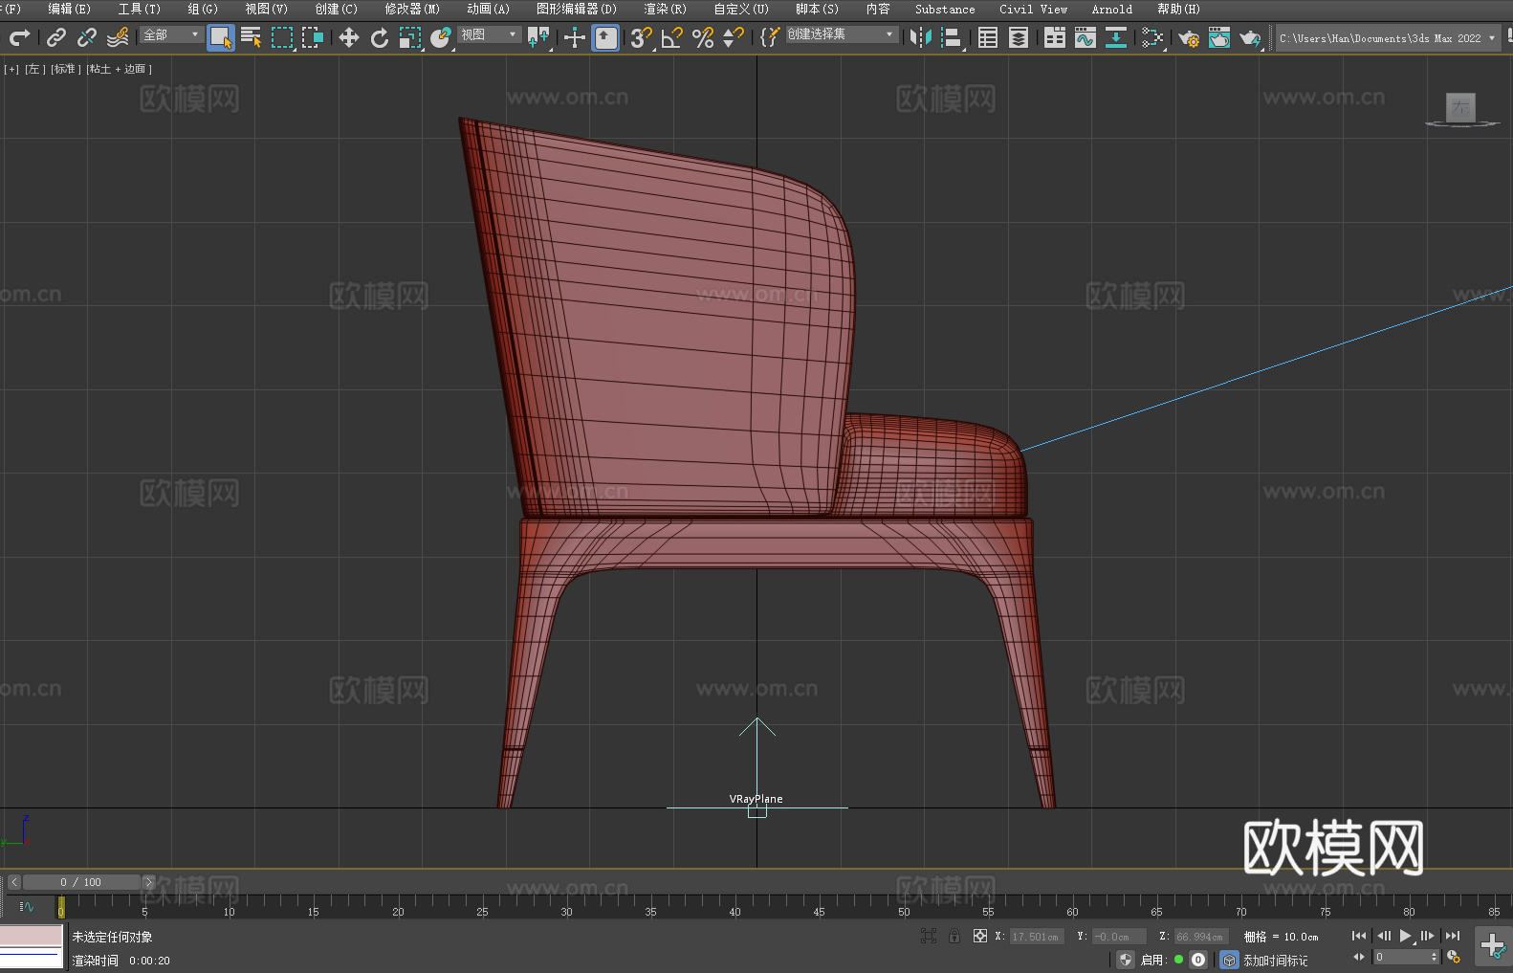The image size is (1513, 973).
Task: Open the 渲染(R) menu
Action: tap(665, 9)
